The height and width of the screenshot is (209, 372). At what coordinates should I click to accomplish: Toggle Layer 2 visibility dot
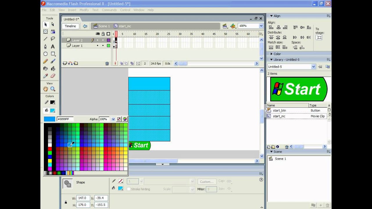98,40
